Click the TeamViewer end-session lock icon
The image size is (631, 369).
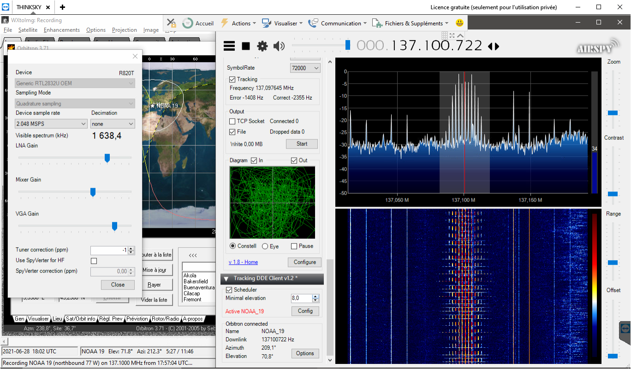click(x=172, y=23)
